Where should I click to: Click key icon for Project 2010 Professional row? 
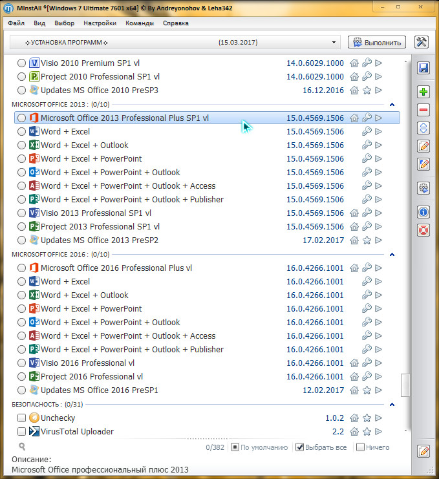[367, 76]
